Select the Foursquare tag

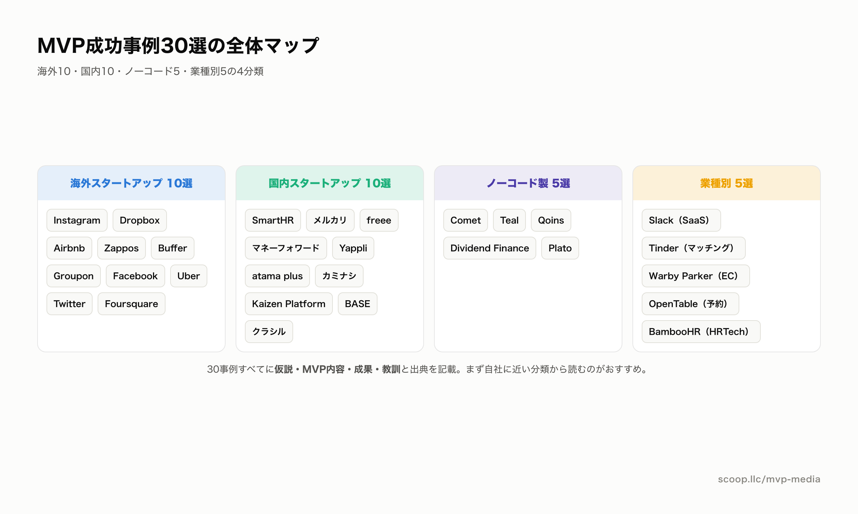tap(132, 304)
